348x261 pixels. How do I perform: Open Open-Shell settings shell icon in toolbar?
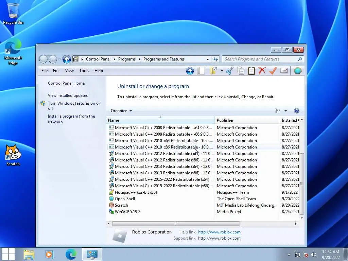(x=297, y=71)
